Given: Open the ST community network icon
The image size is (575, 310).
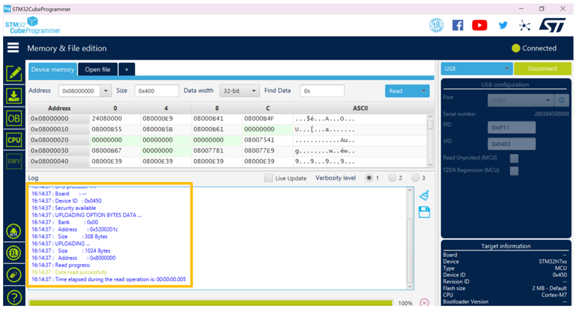Looking at the screenshot, I should (525, 25).
